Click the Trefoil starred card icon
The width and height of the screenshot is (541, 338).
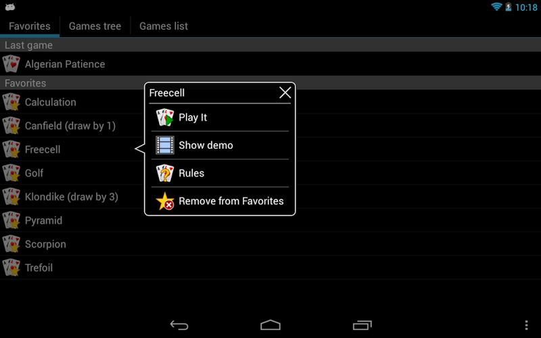[x=11, y=268]
